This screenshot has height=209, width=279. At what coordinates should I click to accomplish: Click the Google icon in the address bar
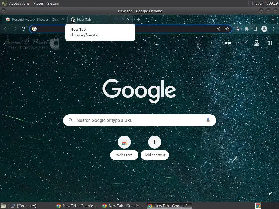click(x=34, y=29)
